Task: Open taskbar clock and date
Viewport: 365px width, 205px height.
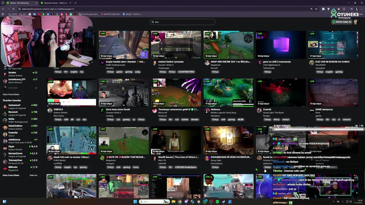Action: [x=358, y=202]
